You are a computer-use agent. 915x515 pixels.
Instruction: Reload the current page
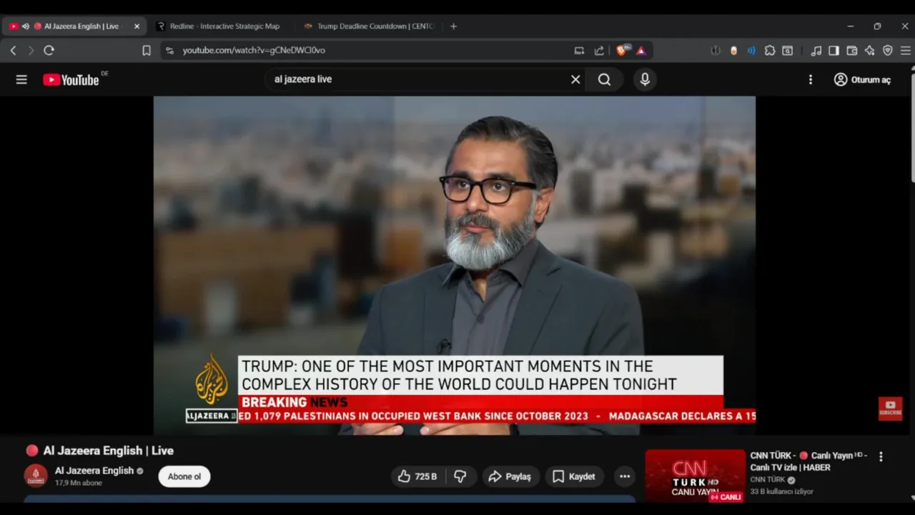[49, 50]
